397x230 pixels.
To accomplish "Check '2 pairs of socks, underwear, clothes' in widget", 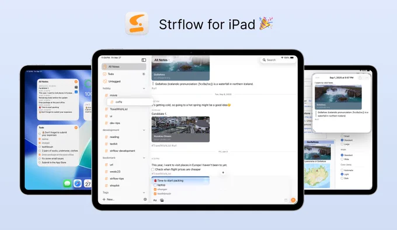I will [40, 151].
